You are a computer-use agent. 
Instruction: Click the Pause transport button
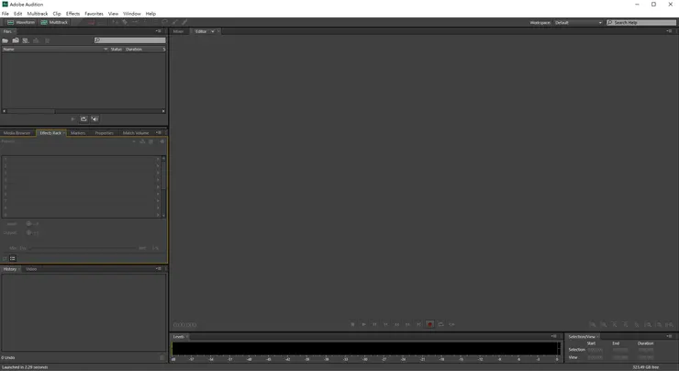(374, 324)
